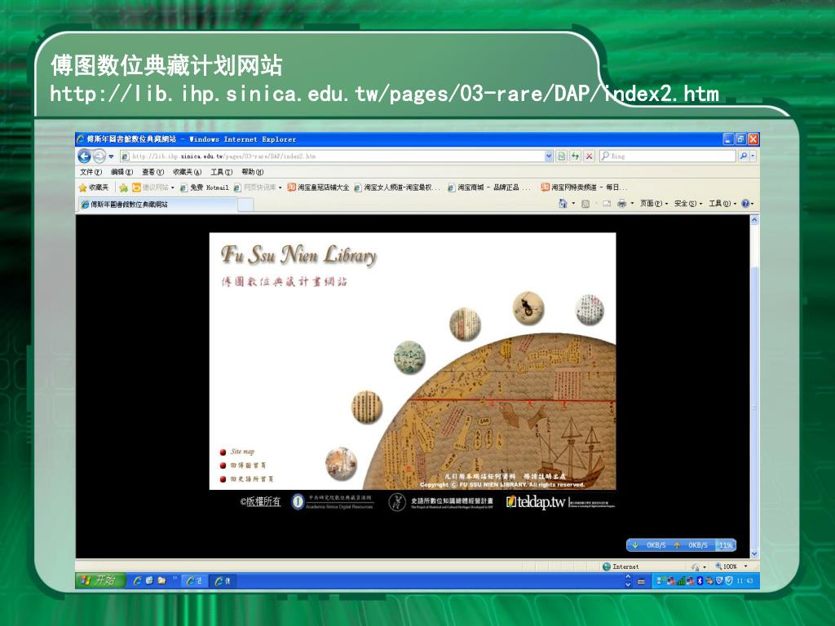Click the browser Back arrow button
835x626 pixels.
pyautogui.click(x=84, y=156)
